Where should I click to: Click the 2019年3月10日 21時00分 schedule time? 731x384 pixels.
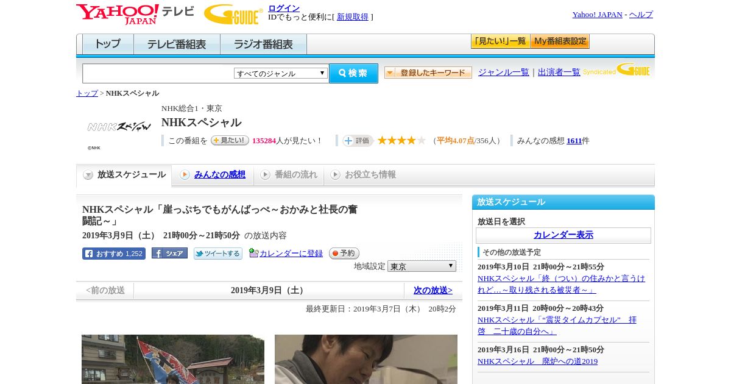pyautogui.click(x=541, y=267)
